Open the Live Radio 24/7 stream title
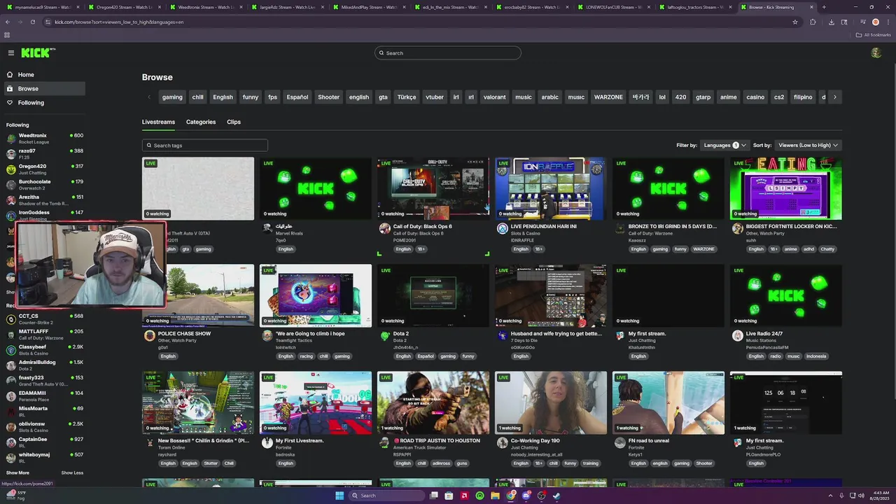 tap(764, 334)
